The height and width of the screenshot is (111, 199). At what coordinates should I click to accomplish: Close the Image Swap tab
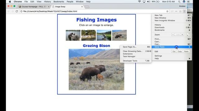82,7
